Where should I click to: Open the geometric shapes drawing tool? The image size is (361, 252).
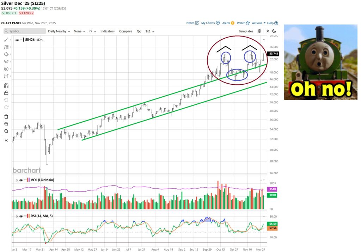(x=6, y=54)
